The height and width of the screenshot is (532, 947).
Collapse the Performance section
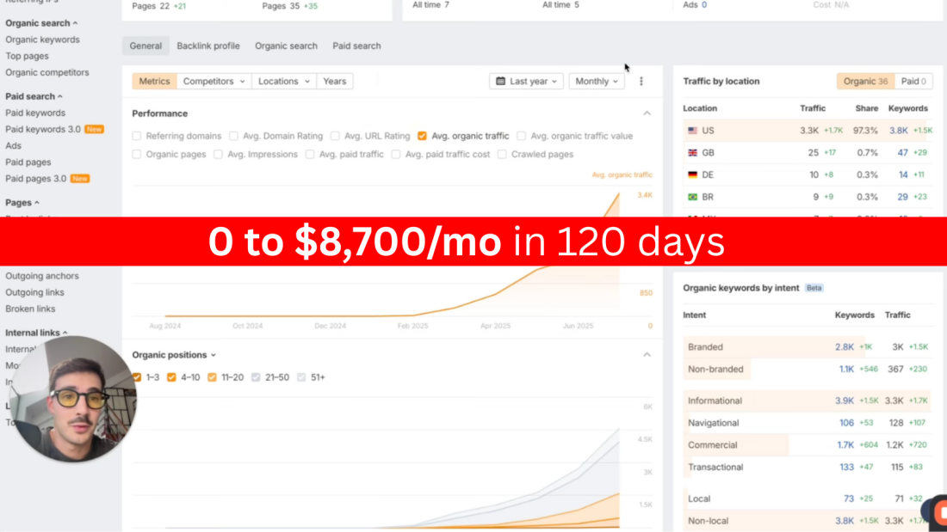tap(647, 113)
